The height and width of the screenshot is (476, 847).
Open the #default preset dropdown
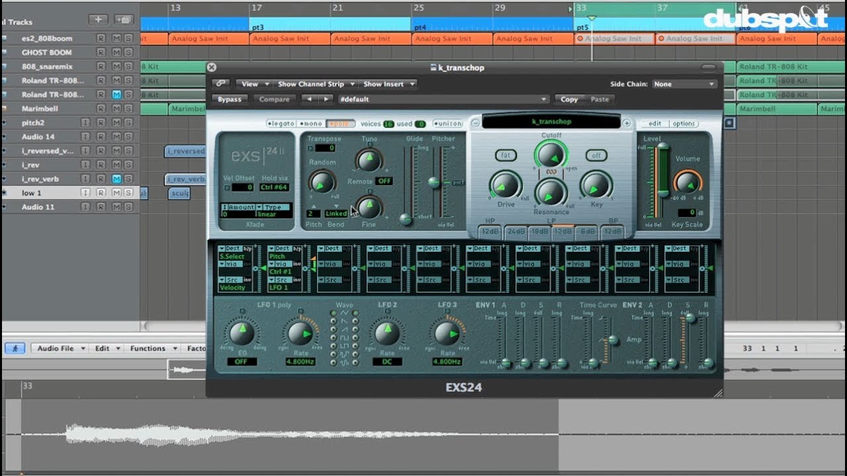click(x=443, y=99)
